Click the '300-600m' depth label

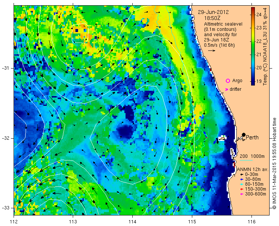(256, 194)
